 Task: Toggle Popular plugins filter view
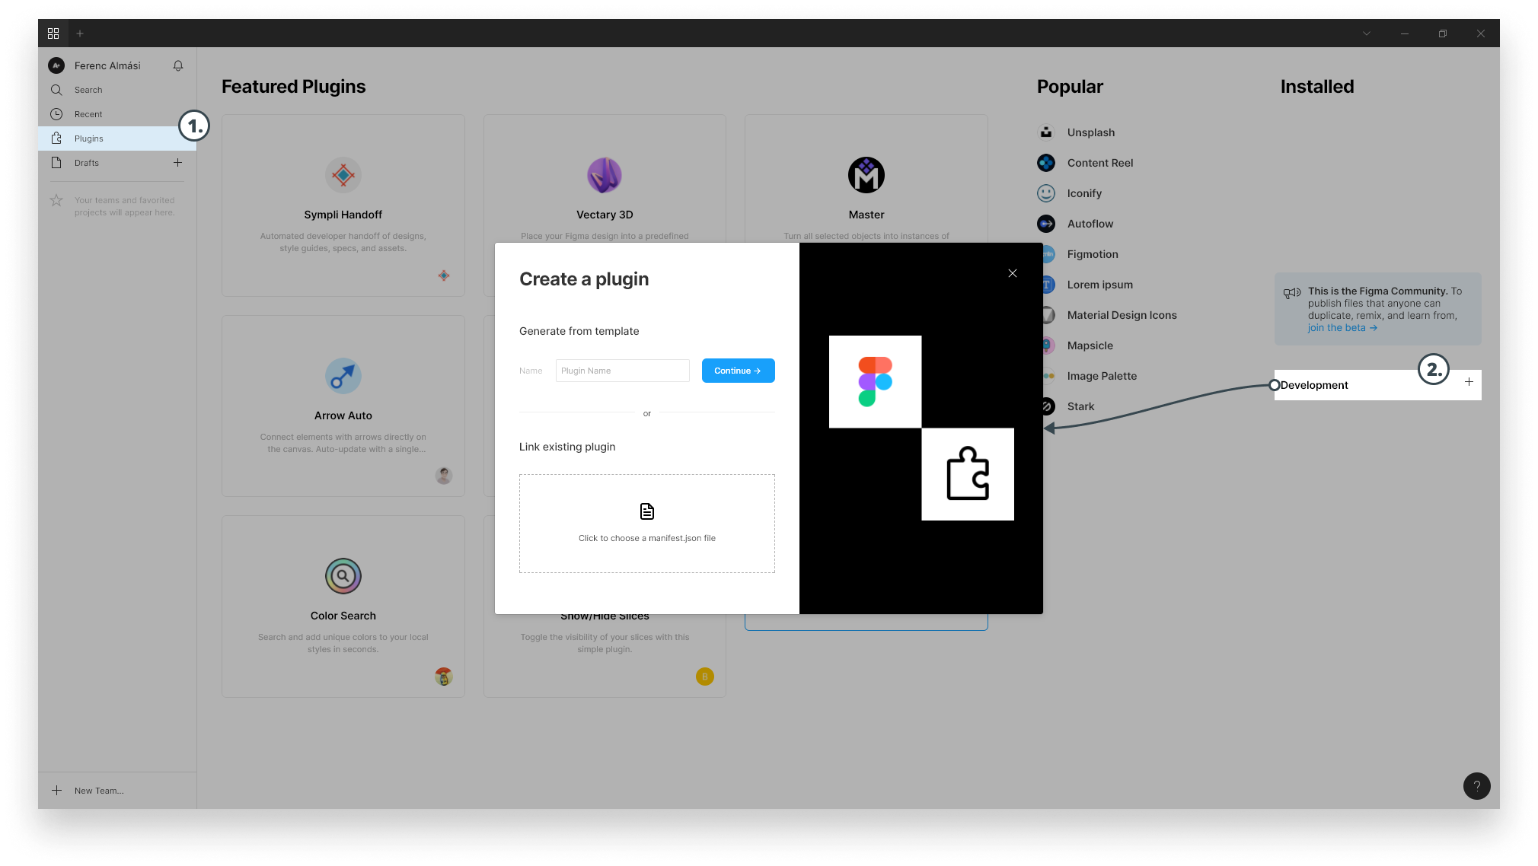coord(1070,87)
